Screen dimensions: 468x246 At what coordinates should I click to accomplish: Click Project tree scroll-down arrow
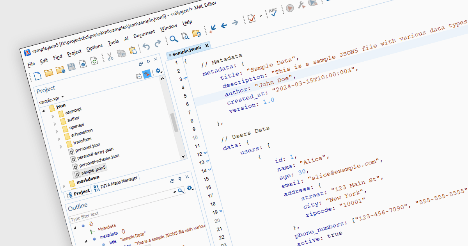(x=183, y=156)
